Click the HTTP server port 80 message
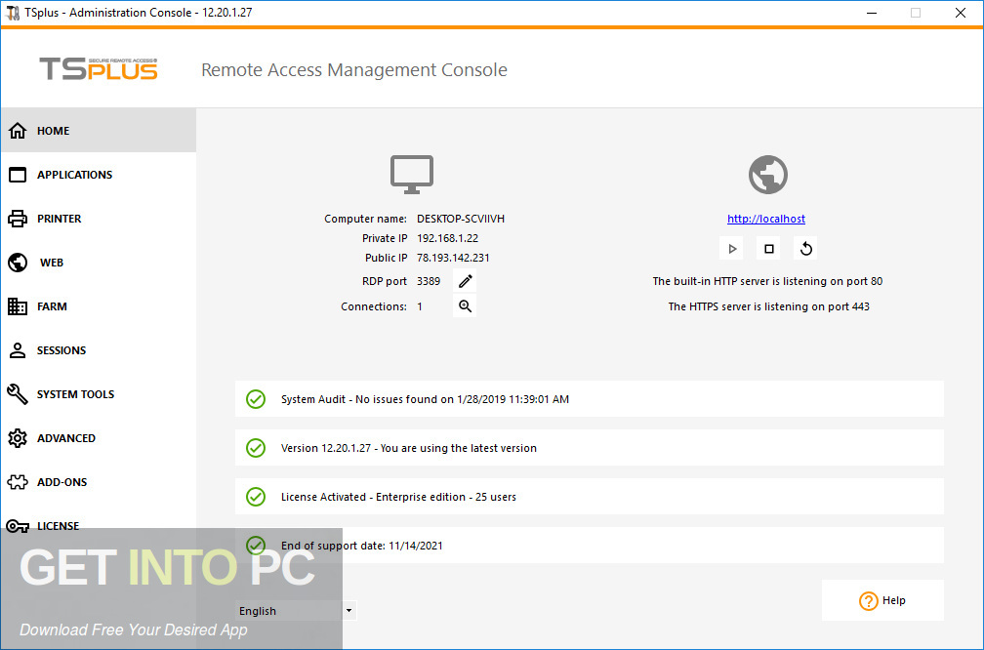This screenshot has width=984, height=650. tap(767, 281)
